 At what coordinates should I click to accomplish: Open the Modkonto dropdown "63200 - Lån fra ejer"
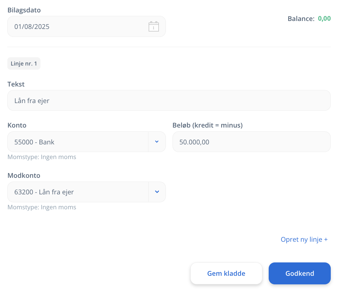pos(87,192)
